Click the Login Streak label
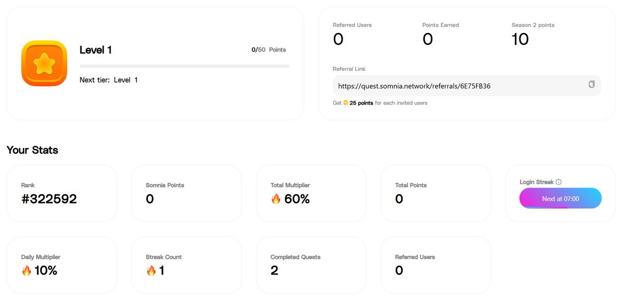 pos(536,182)
